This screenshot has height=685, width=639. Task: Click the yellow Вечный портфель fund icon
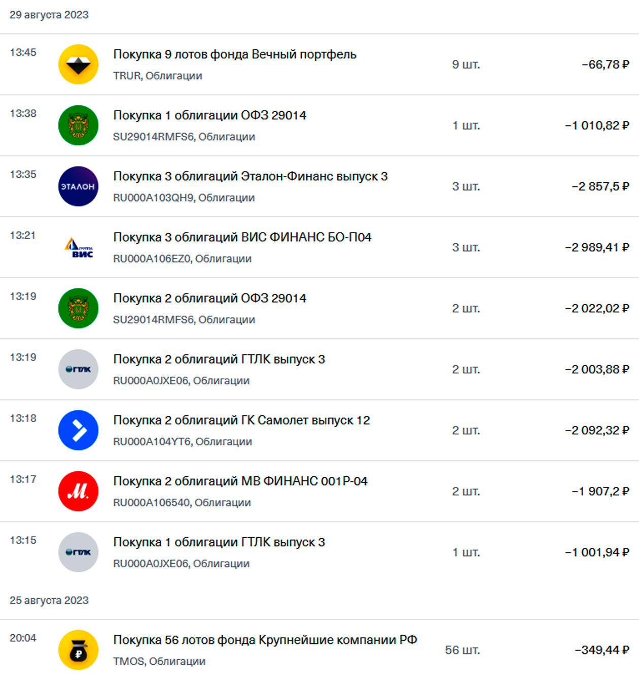[78, 64]
